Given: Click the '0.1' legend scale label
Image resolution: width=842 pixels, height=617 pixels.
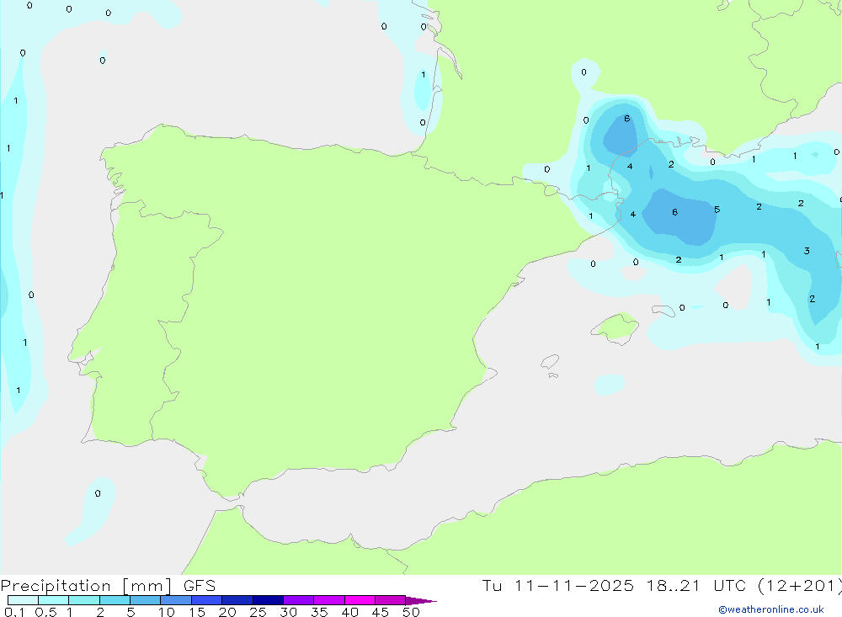Looking at the screenshot, I should click(14, 612).
